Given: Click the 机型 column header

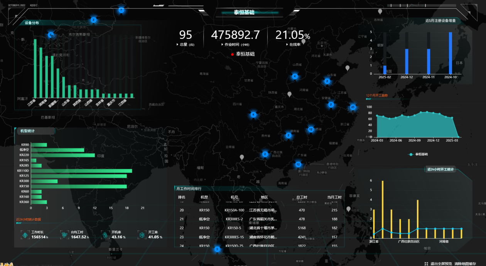Looking at the screenshot, I should click(x=204, y=197).
